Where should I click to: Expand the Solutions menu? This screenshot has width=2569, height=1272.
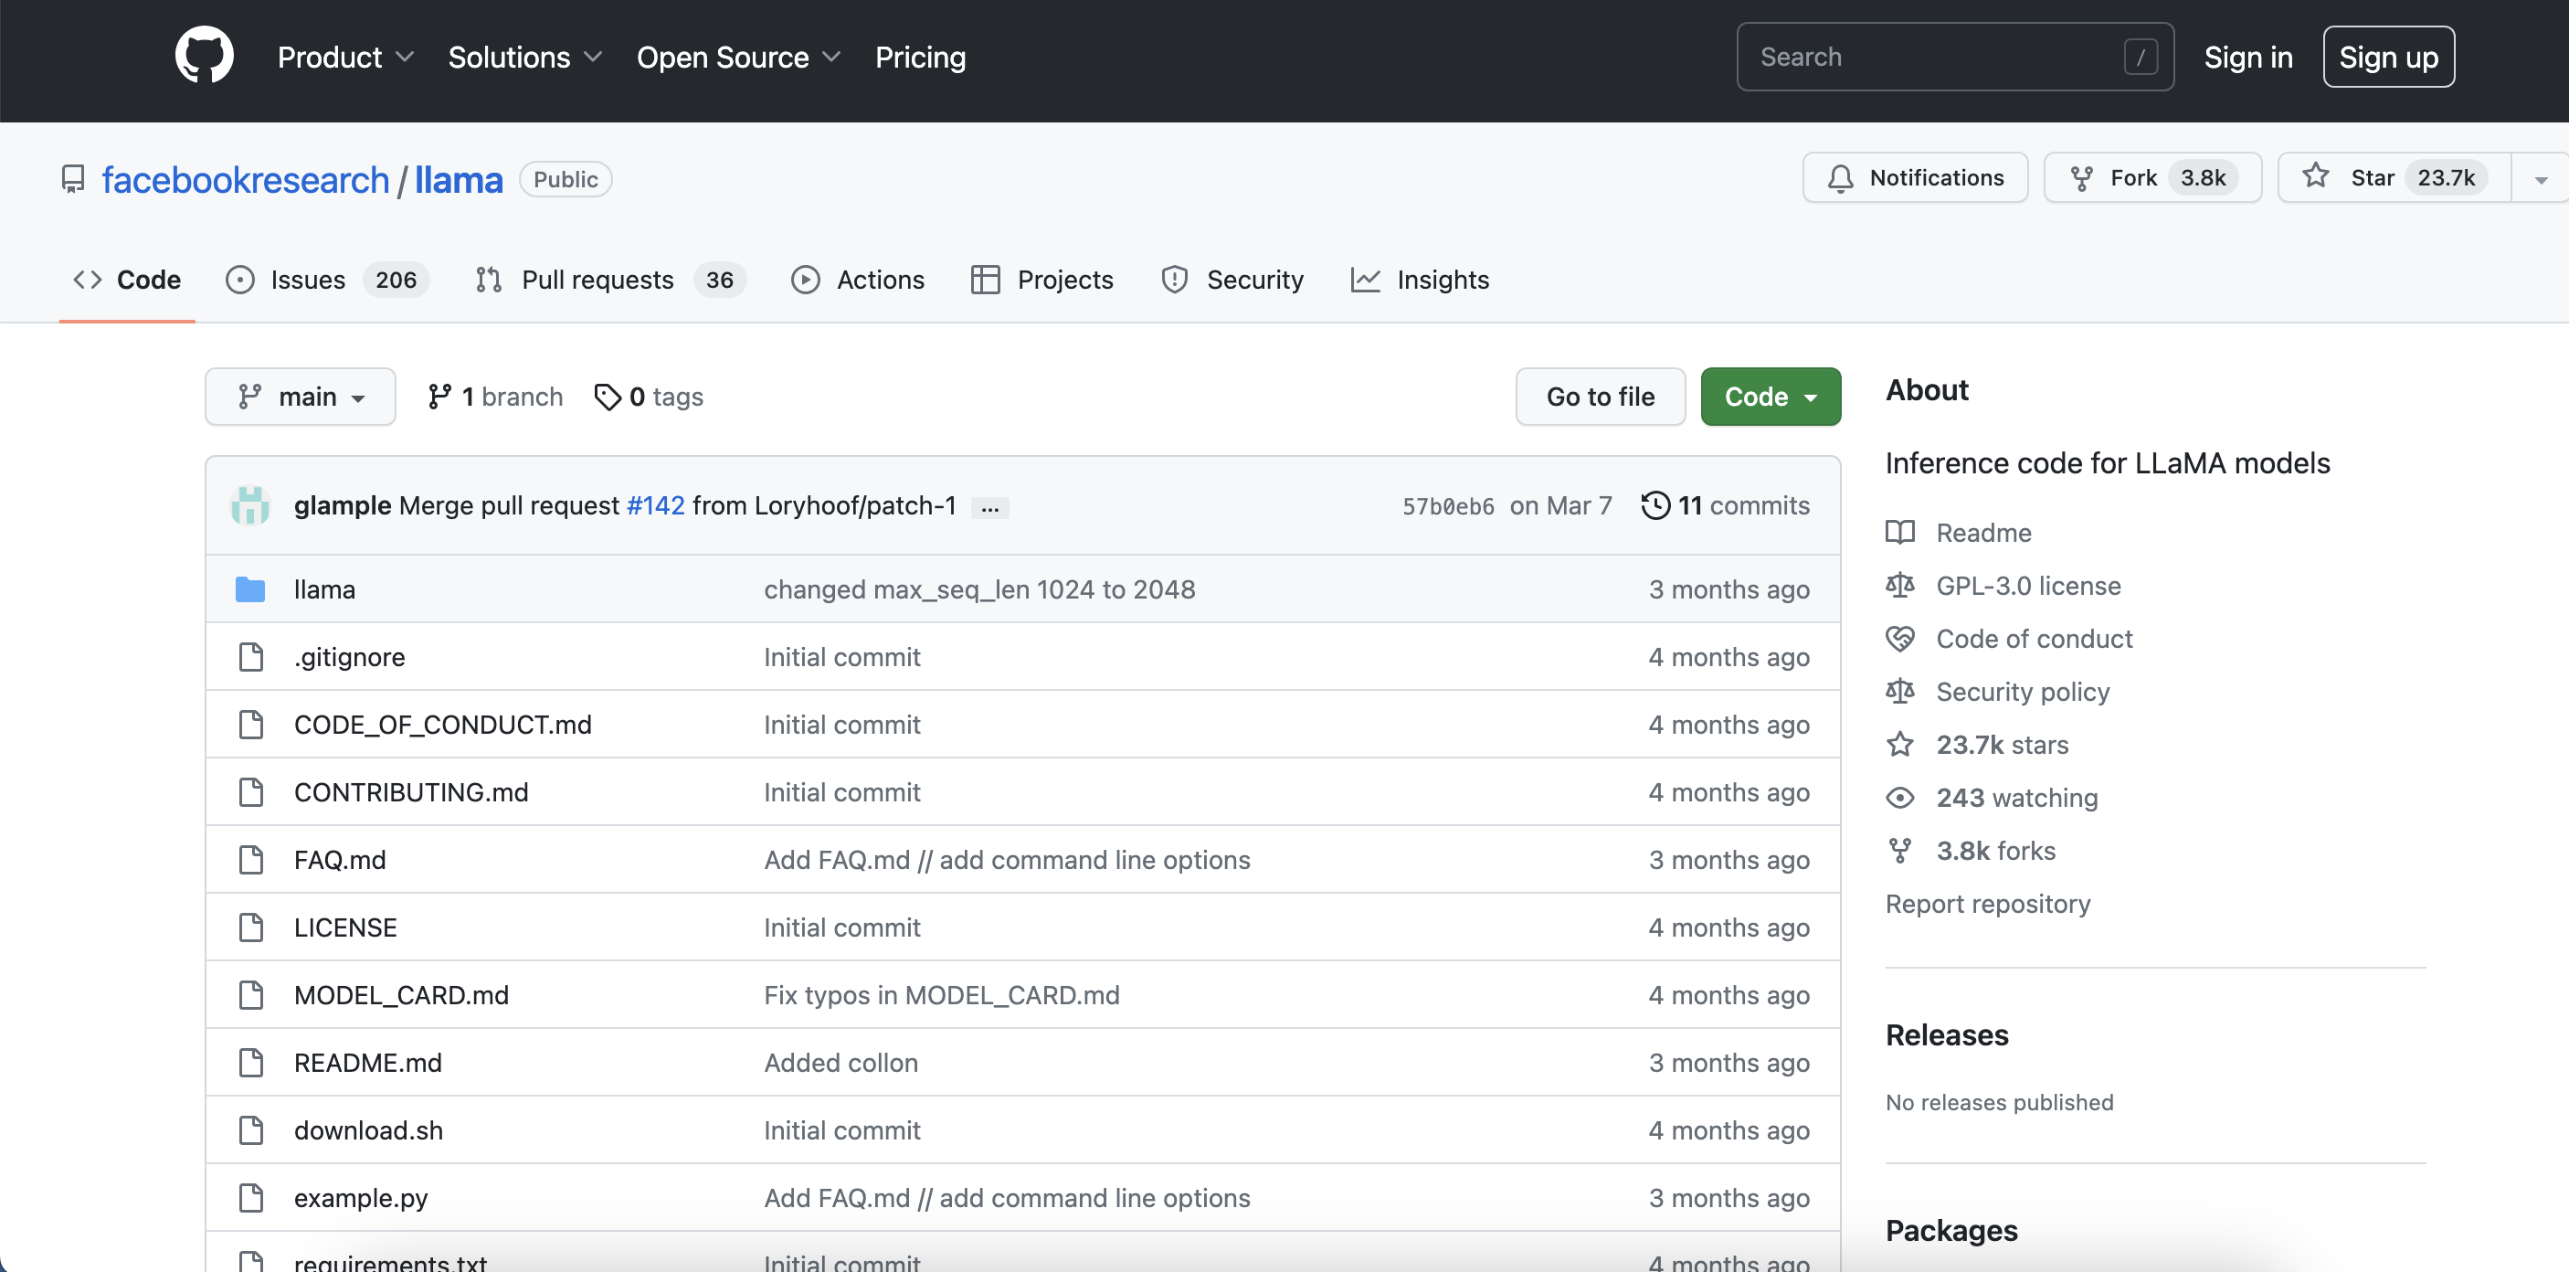[x=524, y=57]
